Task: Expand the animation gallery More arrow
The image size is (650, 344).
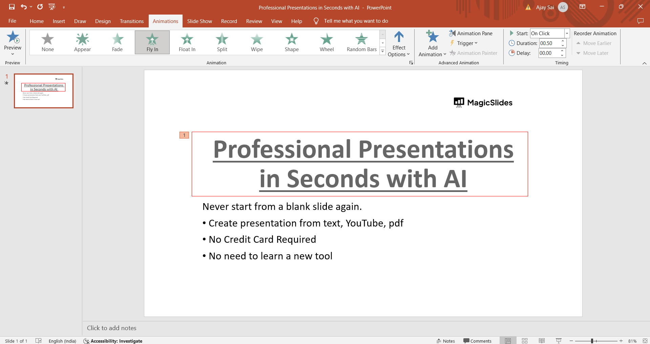Action: [x=382, y=51]
